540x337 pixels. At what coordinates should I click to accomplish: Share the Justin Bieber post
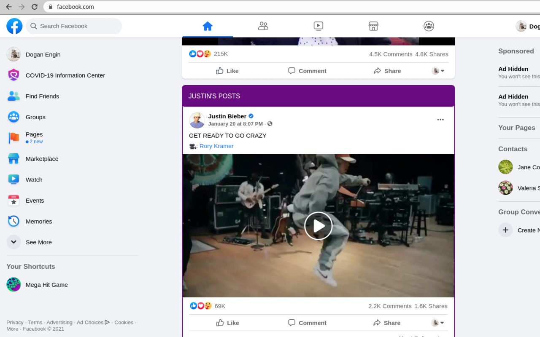coord(387,323)
